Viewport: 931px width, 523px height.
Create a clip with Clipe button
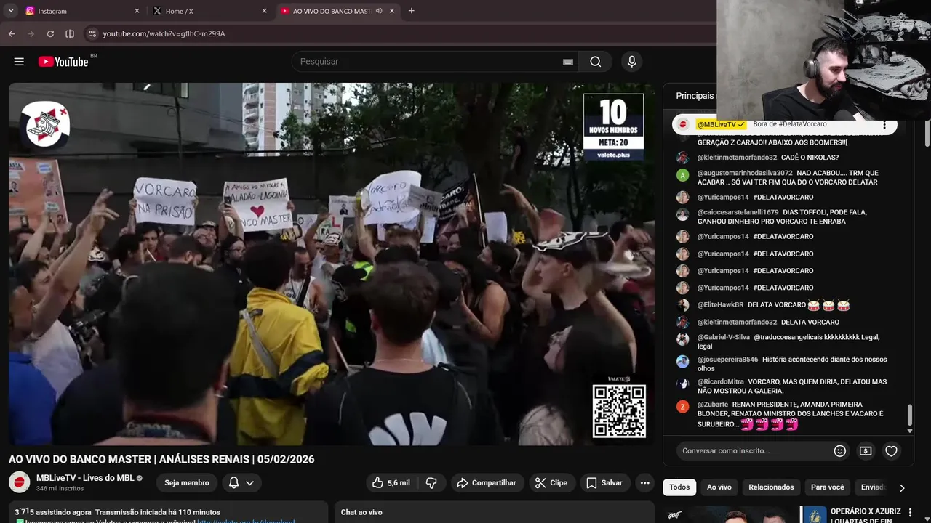(x=551, y=483)
